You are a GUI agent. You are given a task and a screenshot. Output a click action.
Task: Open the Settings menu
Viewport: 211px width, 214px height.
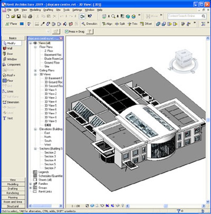[x=77, y=10]
